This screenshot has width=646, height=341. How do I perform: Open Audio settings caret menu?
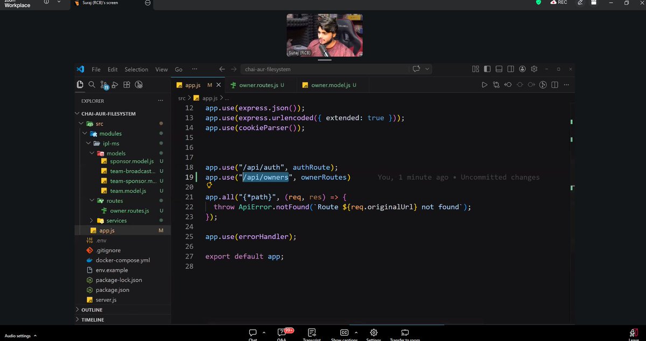(35, 336)
